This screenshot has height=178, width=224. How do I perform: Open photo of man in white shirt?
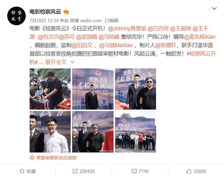50,132
